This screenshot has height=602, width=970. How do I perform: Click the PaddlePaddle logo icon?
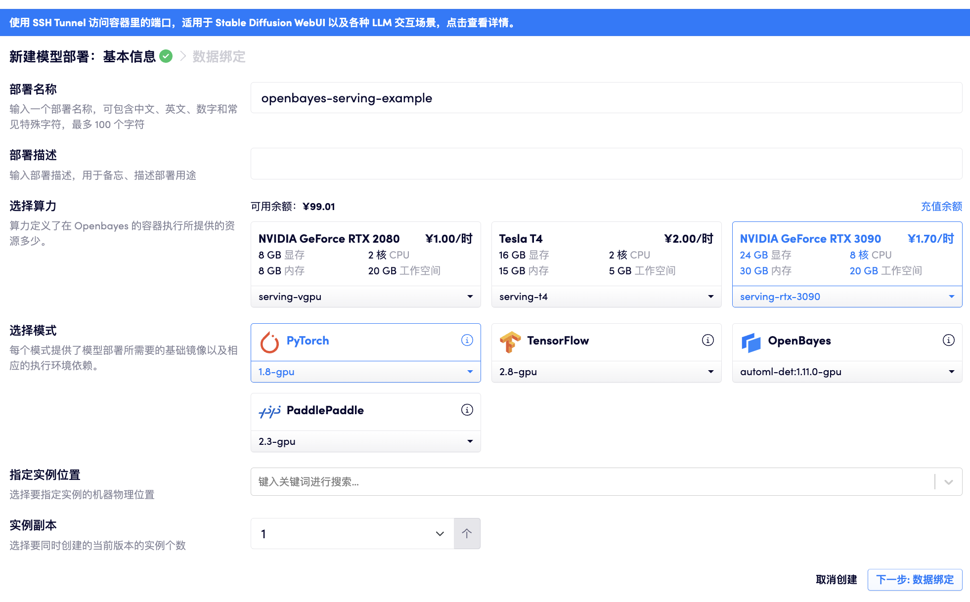coord(269,411)
